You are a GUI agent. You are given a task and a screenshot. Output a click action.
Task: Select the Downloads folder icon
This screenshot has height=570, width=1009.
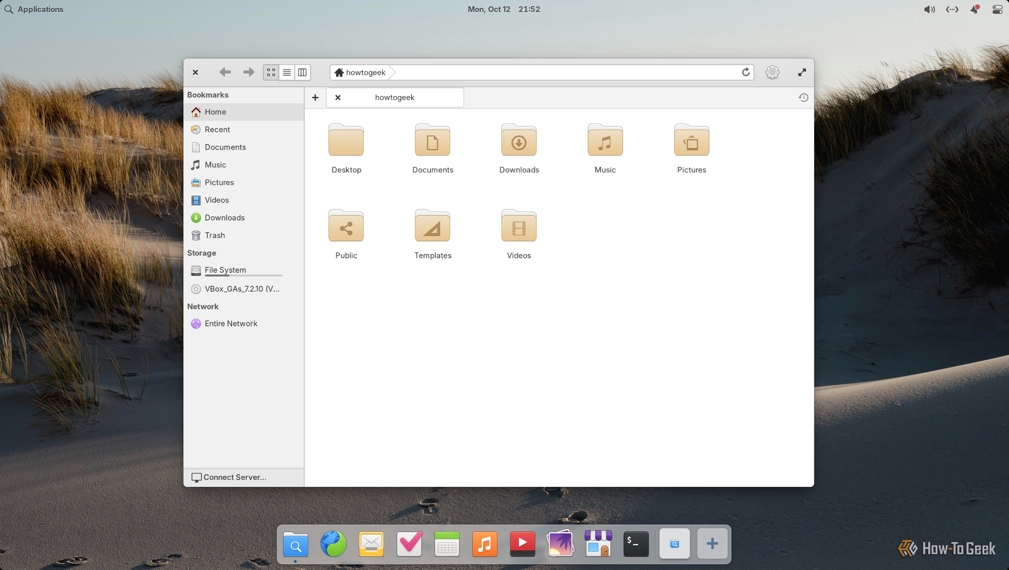[519, 141]
